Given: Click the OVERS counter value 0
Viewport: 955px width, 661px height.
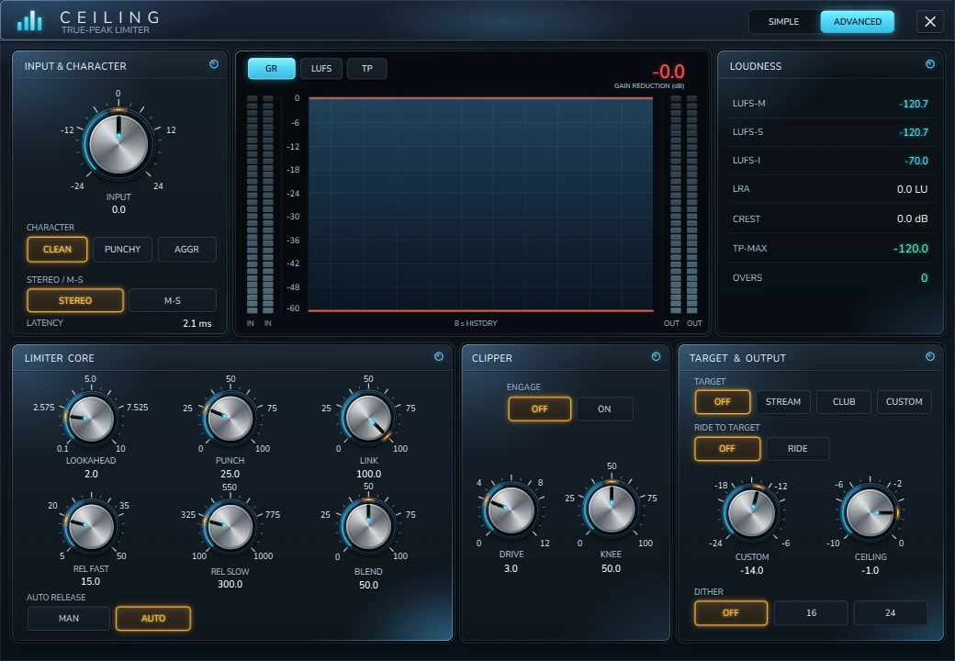Looking at the screenshot, I should click(925, 277).
